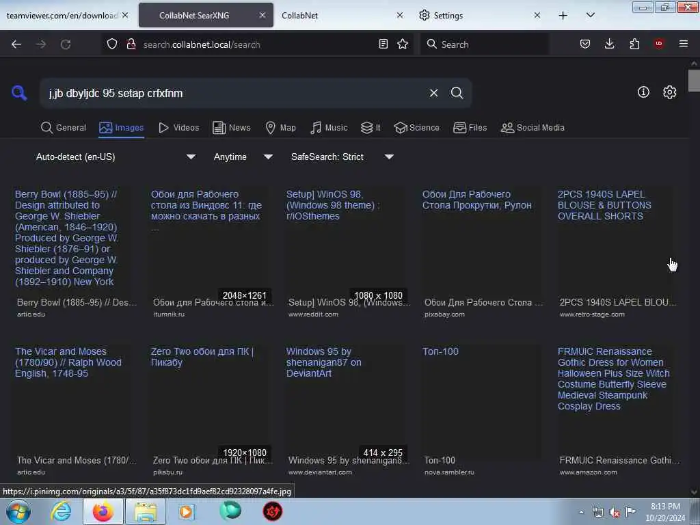
Task: Click muted volume tray icon
Action: tap(615, 512)
